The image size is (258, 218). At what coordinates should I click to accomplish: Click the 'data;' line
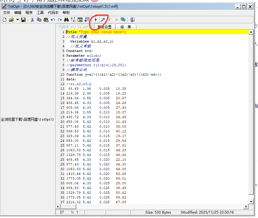[x=71, y=79]
